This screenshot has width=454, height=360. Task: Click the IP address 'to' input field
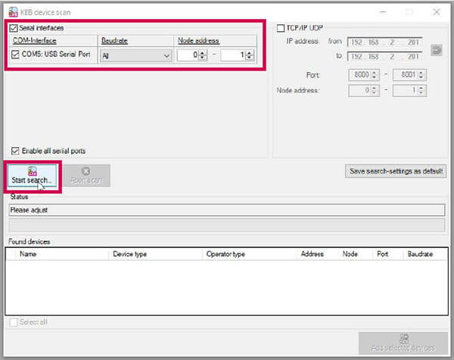click(x=385, y=56)
